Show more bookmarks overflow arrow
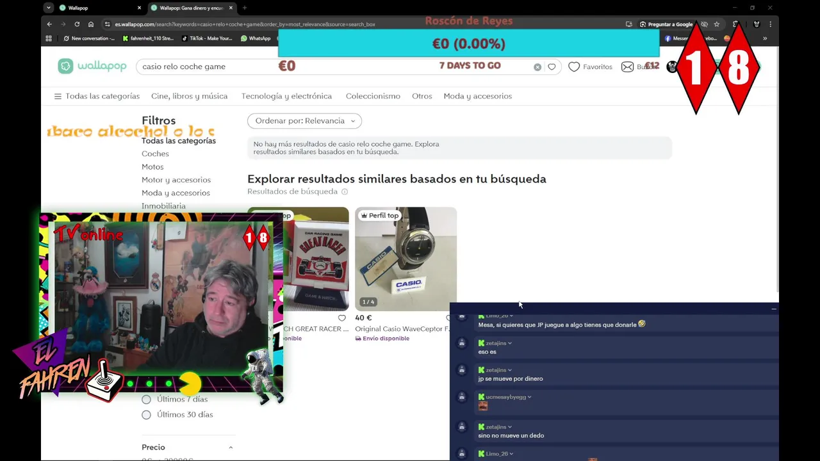820x461 pixels. pos(764,38)
